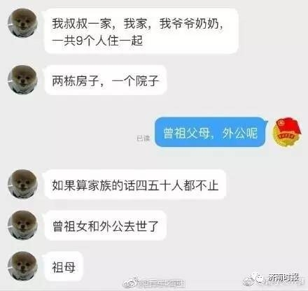Select 四五十人都不止 text in the bubble
The width and height of the screenshot is (308, 291).
pyautogui.click(x=177, y=185)
